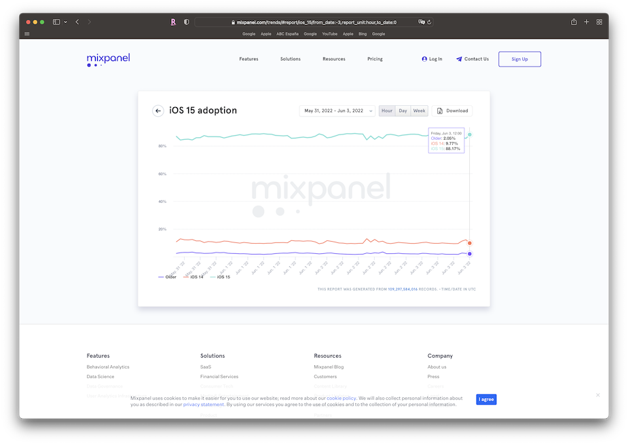Click the iOS 15 adoption report title
This screenshot has height=444, width=628.
(x=203, y=111)
